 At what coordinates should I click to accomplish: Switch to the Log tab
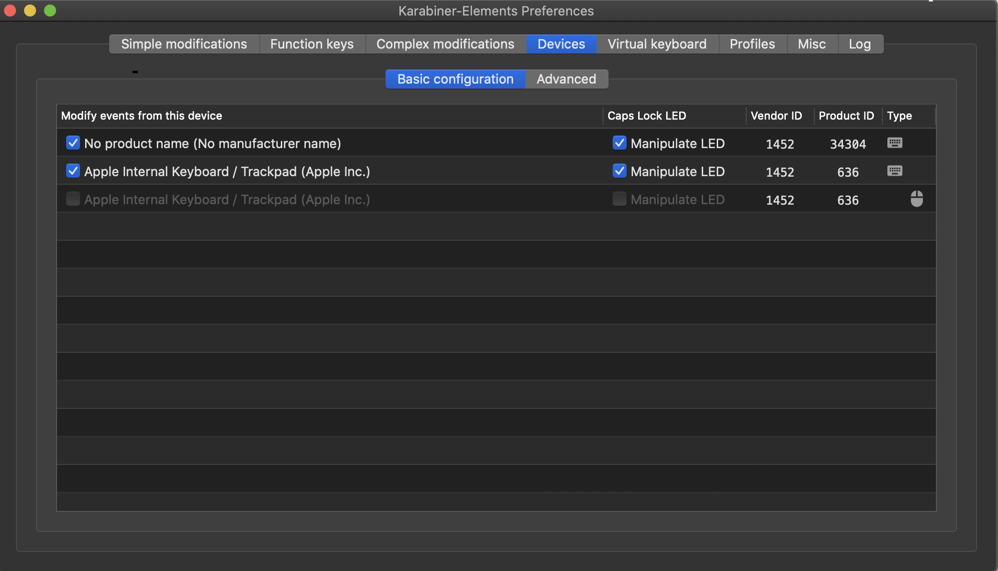[x=860, y=44]
